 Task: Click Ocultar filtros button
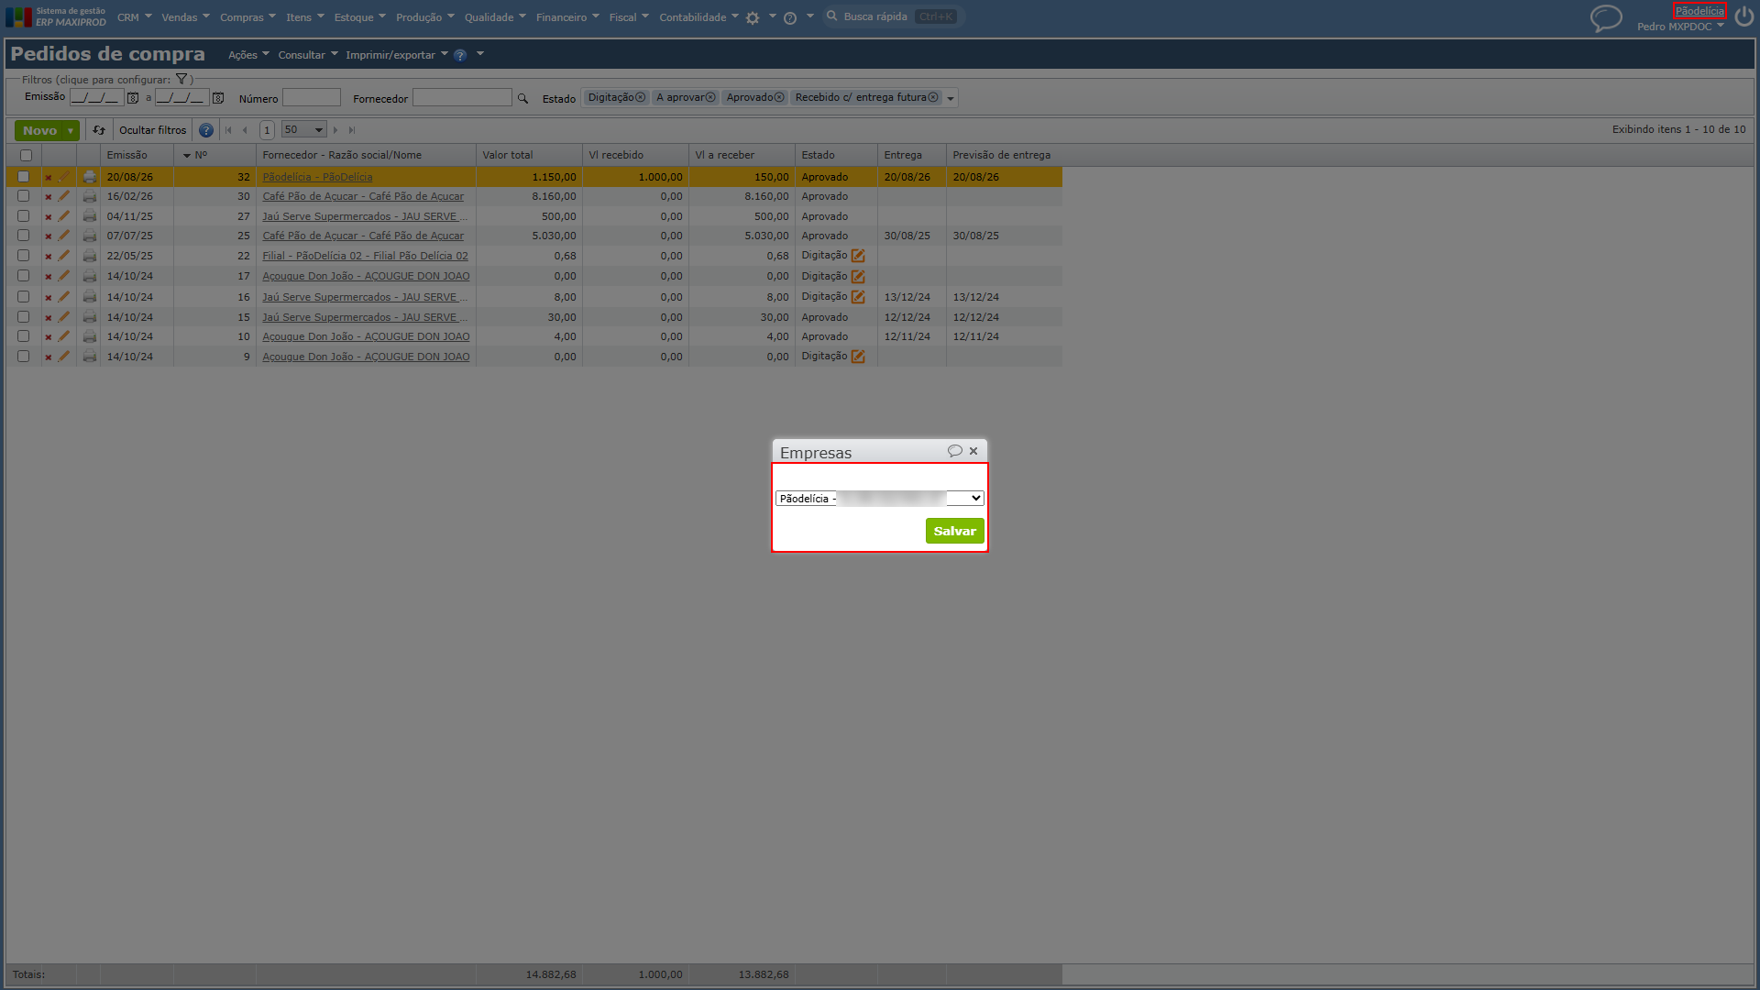point(152,130)
